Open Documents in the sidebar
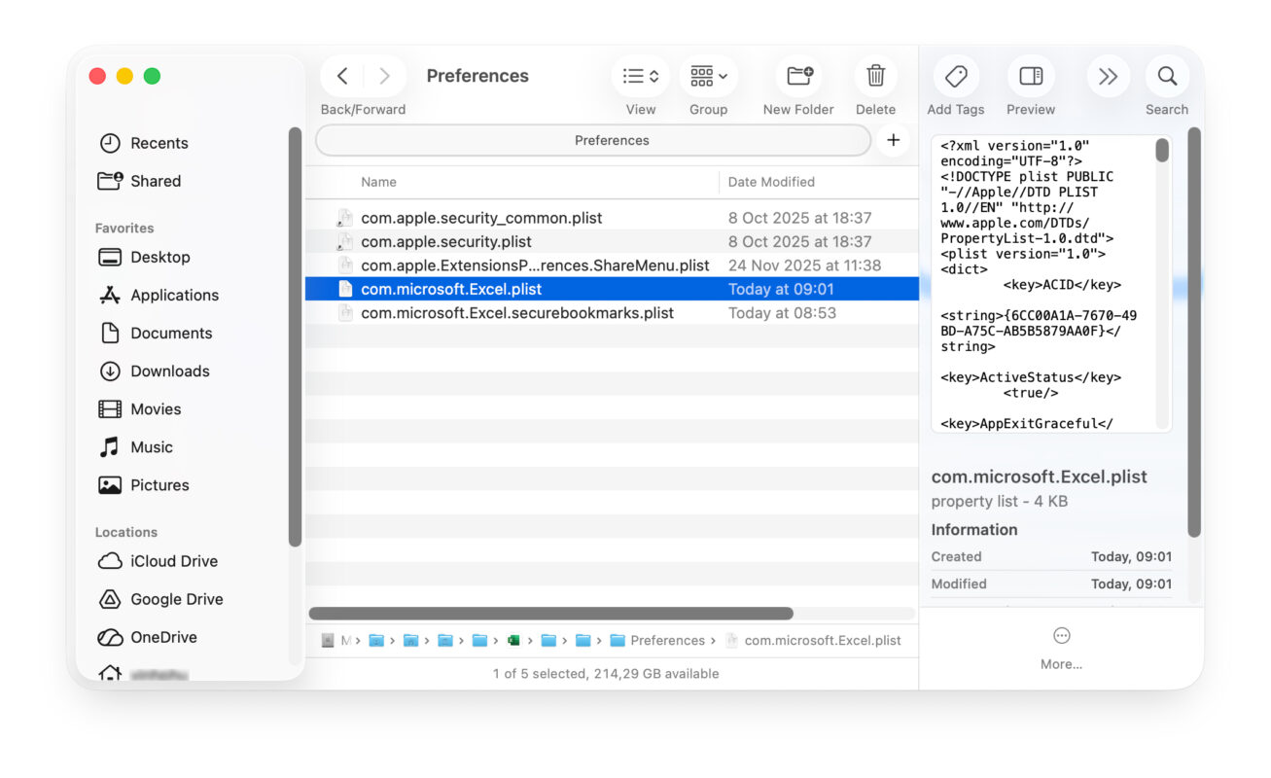1271x778 pixels. (171, 333)
